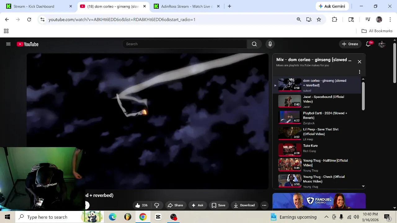Open more actions ellipsis below video
The image size is (397, 223).
tap(264, 205)
